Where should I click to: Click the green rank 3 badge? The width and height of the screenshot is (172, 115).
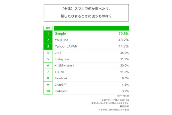[x=48, y=46]
